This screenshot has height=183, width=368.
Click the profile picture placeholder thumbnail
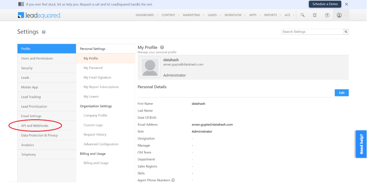150,67
